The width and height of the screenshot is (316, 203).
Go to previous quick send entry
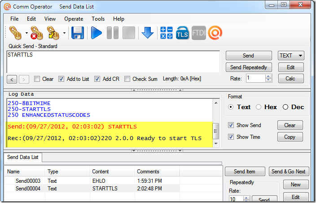(12, 79)
